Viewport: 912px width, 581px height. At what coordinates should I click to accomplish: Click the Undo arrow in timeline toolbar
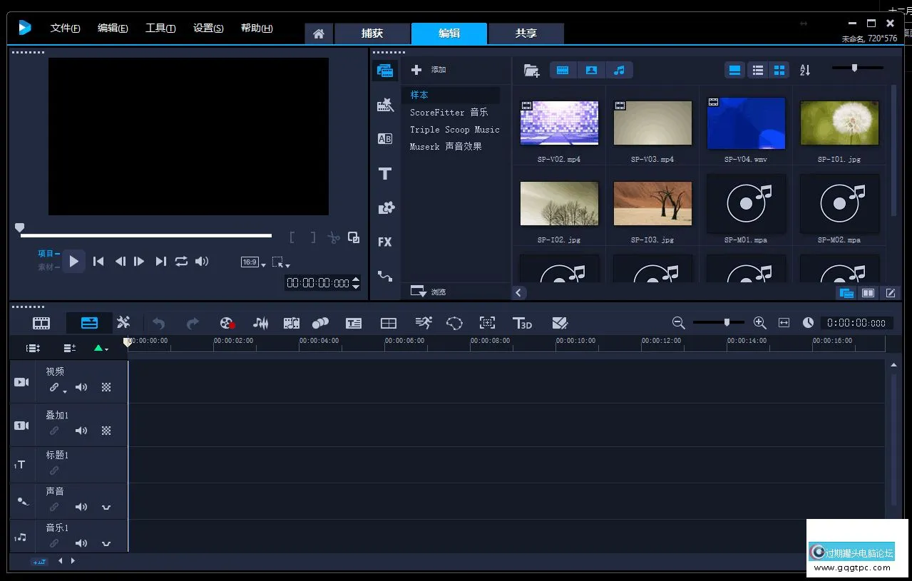[x=158, y=324]
